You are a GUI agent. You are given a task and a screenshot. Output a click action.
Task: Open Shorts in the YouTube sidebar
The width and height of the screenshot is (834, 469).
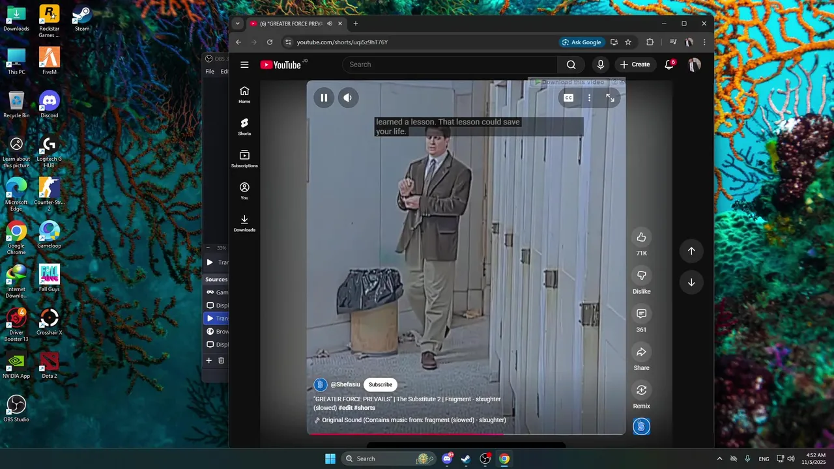click(244, 126)
